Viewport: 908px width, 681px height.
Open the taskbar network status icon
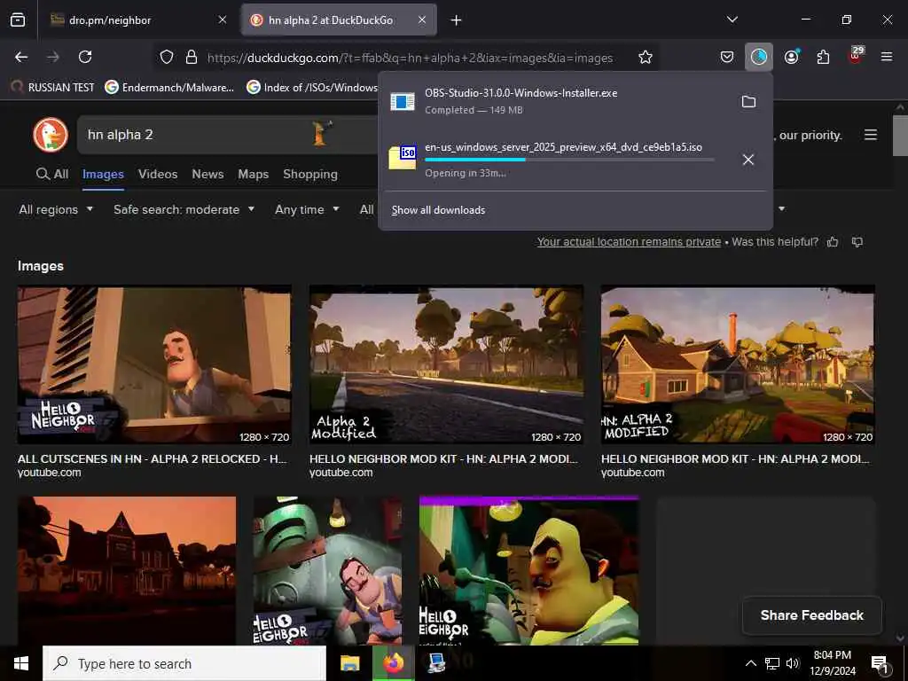(772, 663)
